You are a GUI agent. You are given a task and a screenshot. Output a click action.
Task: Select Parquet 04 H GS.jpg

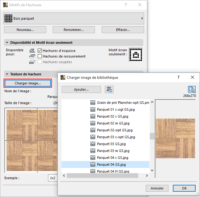[x=113, y=171]
